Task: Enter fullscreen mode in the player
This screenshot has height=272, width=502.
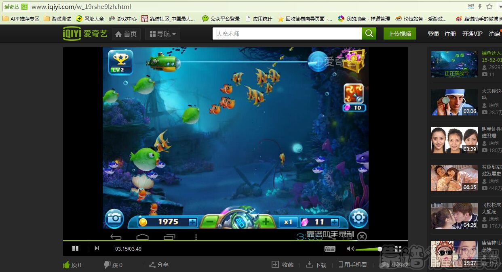Action: [x=398, y=249]
